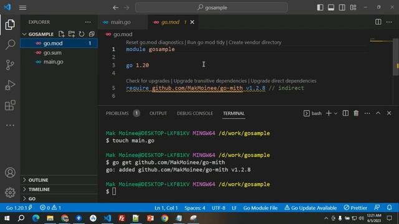This screenshot has height=224, width=399.
Task: Switch to the PROBLEMS panel tab
Action: pyautogui.click(x=123, y=113)
